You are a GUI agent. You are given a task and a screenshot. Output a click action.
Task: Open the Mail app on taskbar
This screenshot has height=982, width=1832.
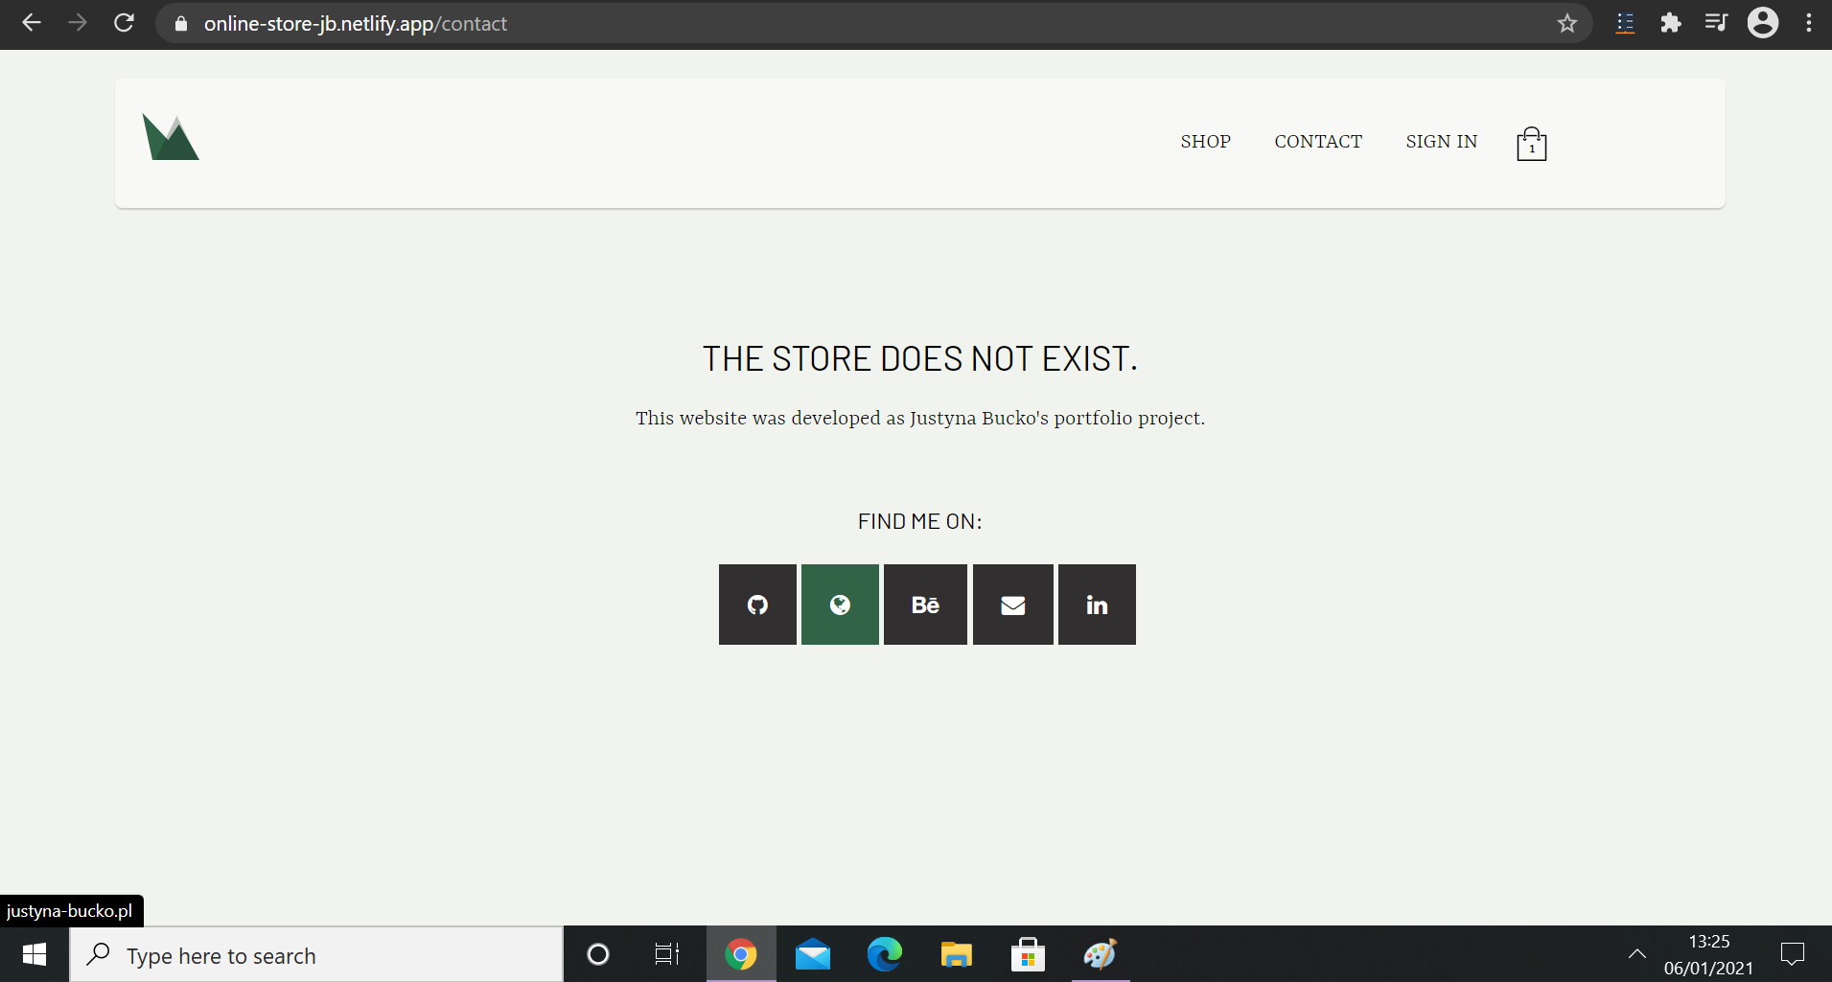click(x=813, y=954)
